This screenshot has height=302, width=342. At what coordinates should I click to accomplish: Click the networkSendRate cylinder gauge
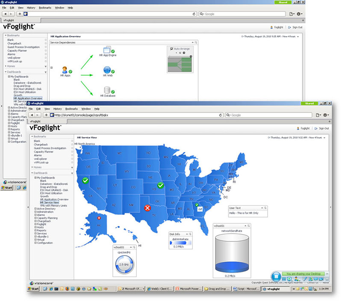pyautogui.click(x=232, y=253)
